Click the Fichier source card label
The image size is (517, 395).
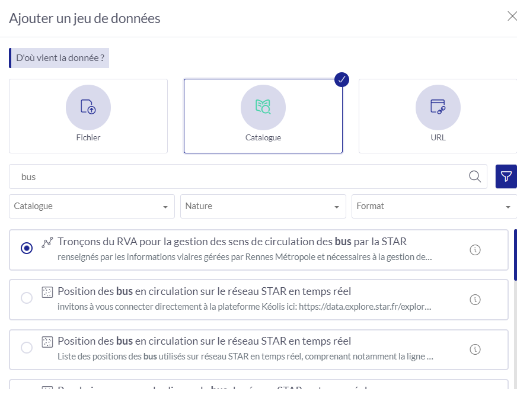pyautogui.click(x=88, y=137)
